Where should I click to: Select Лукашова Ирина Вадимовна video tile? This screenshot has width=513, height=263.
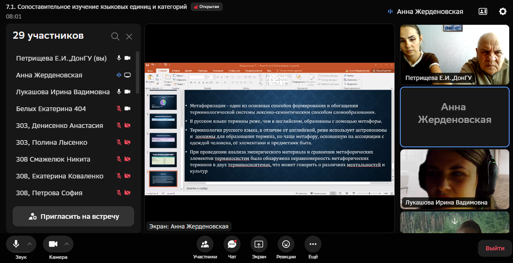pyautogui.click(x=454, y=179)
